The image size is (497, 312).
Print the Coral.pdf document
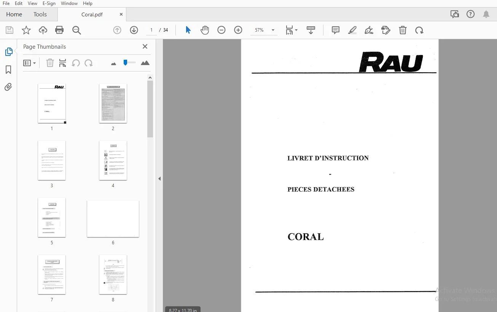tap(59, 30)
